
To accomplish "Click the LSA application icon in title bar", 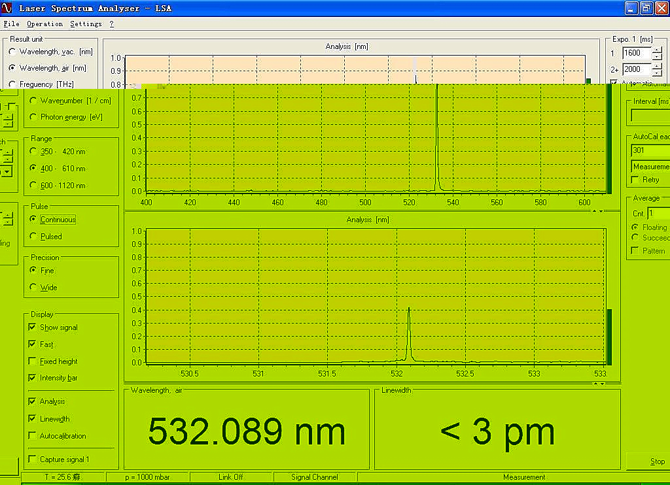I will pyautogui.click(x=7, y=8).
